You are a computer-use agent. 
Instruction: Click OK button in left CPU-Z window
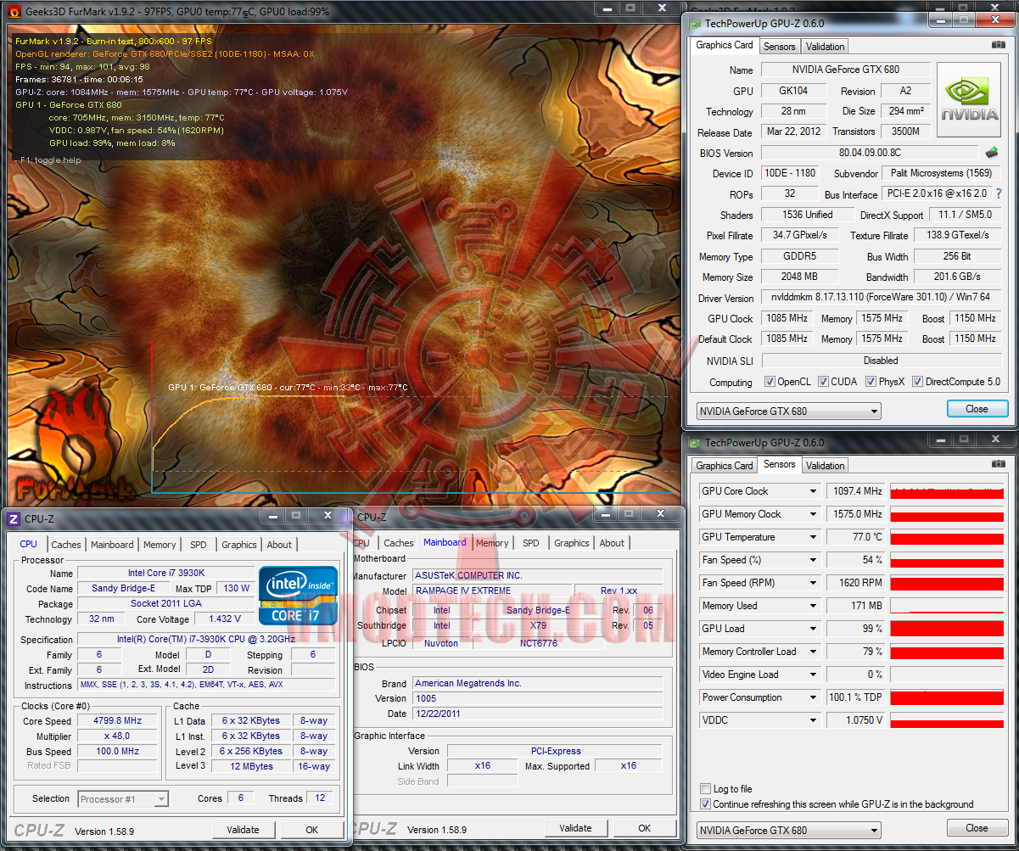[x=312, y=830]
